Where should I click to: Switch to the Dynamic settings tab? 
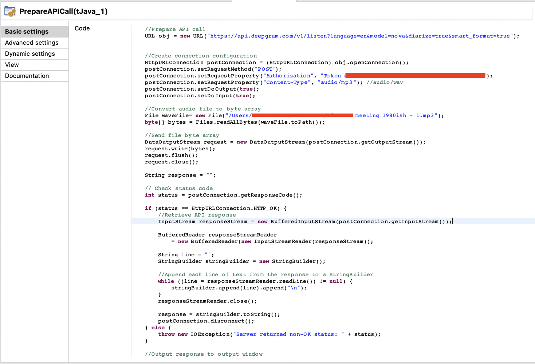30,54
